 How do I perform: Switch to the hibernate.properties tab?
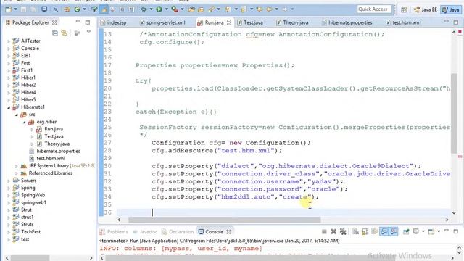[347, 22]
